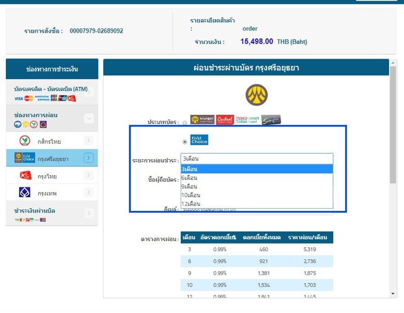This screenshot has width=404, height=313.
Task: Click the arrow next to กสิกรไทย
Action: pyautogui.click(x=88, y=140)
